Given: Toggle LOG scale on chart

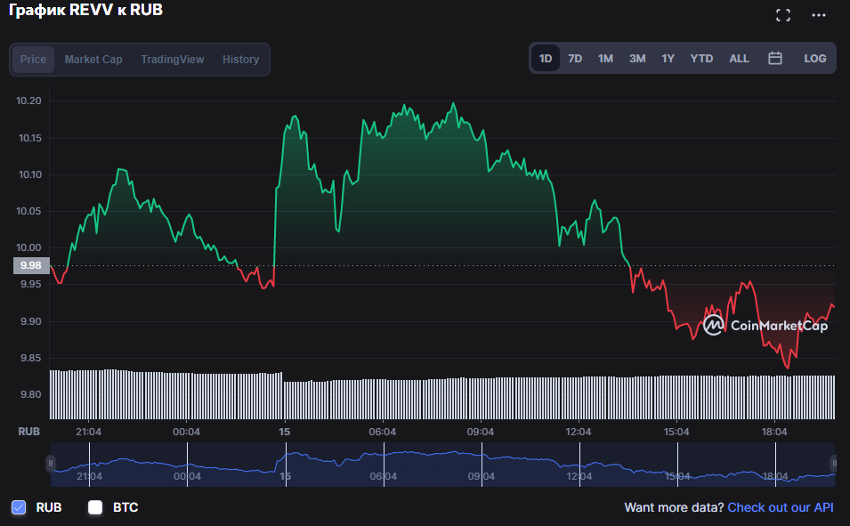Looking at the screenshot, I should (814, 58).
